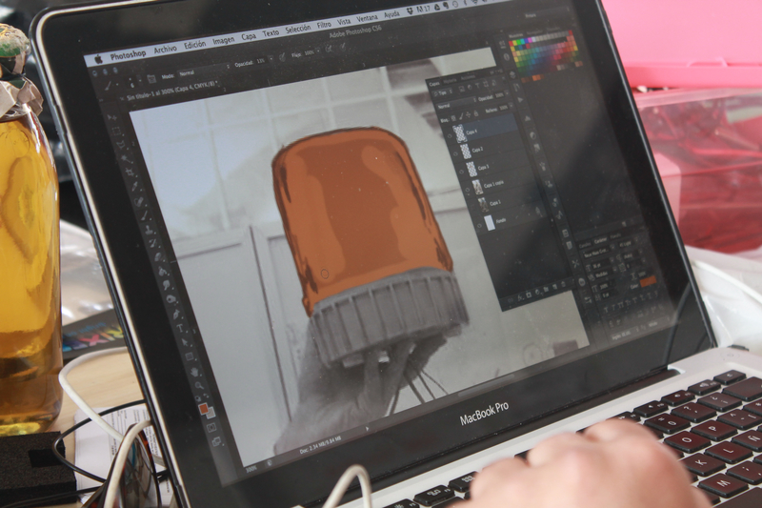The height and width of the screenshot is (508, 762).
Task: Click the Sin título-1 document tab
Action: (172, 91)
